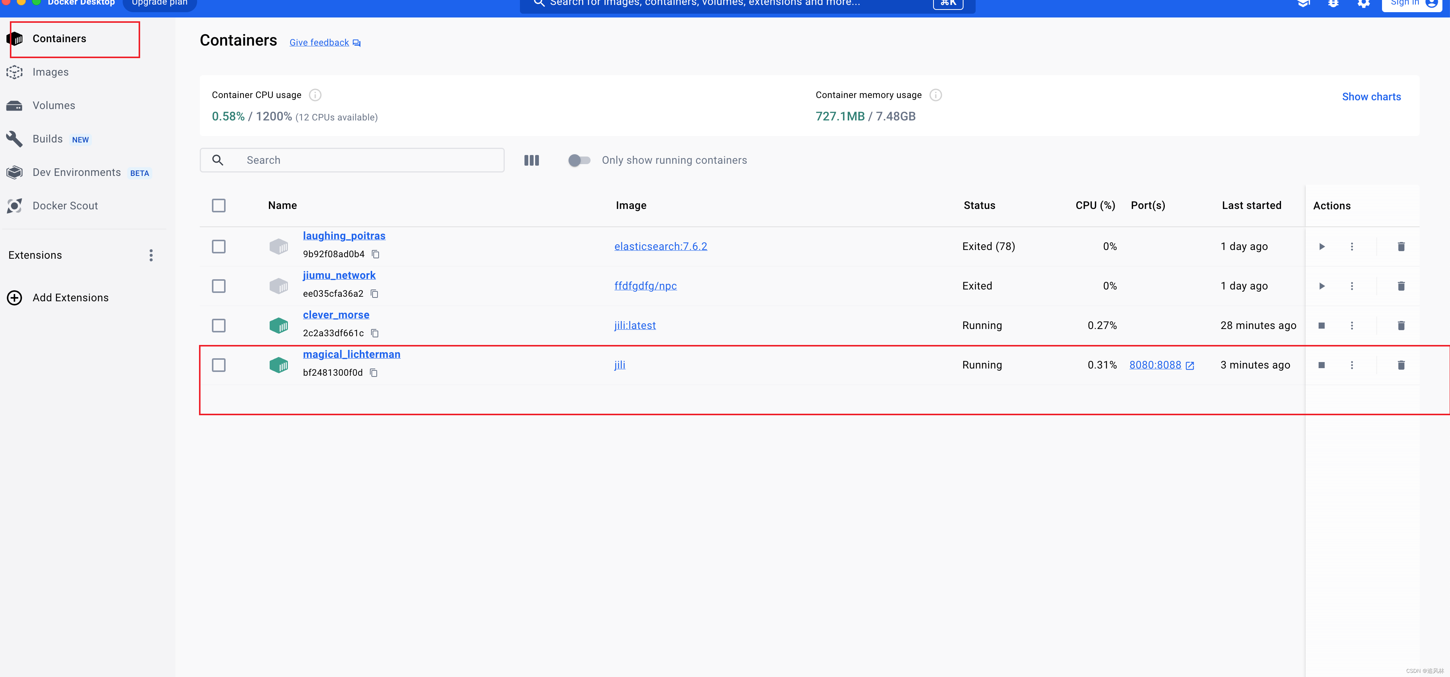Image resolution: width=1450 pixels, height=677 pixels.
Task: Open column display options icon
Action: pos(531,161)
